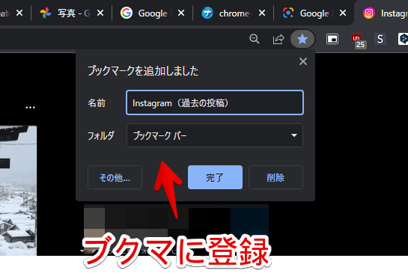Remove bookmark with 削除 button

(275, 177)
